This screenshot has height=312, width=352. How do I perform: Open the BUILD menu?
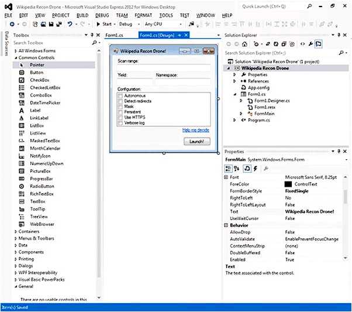pos(82,15)
